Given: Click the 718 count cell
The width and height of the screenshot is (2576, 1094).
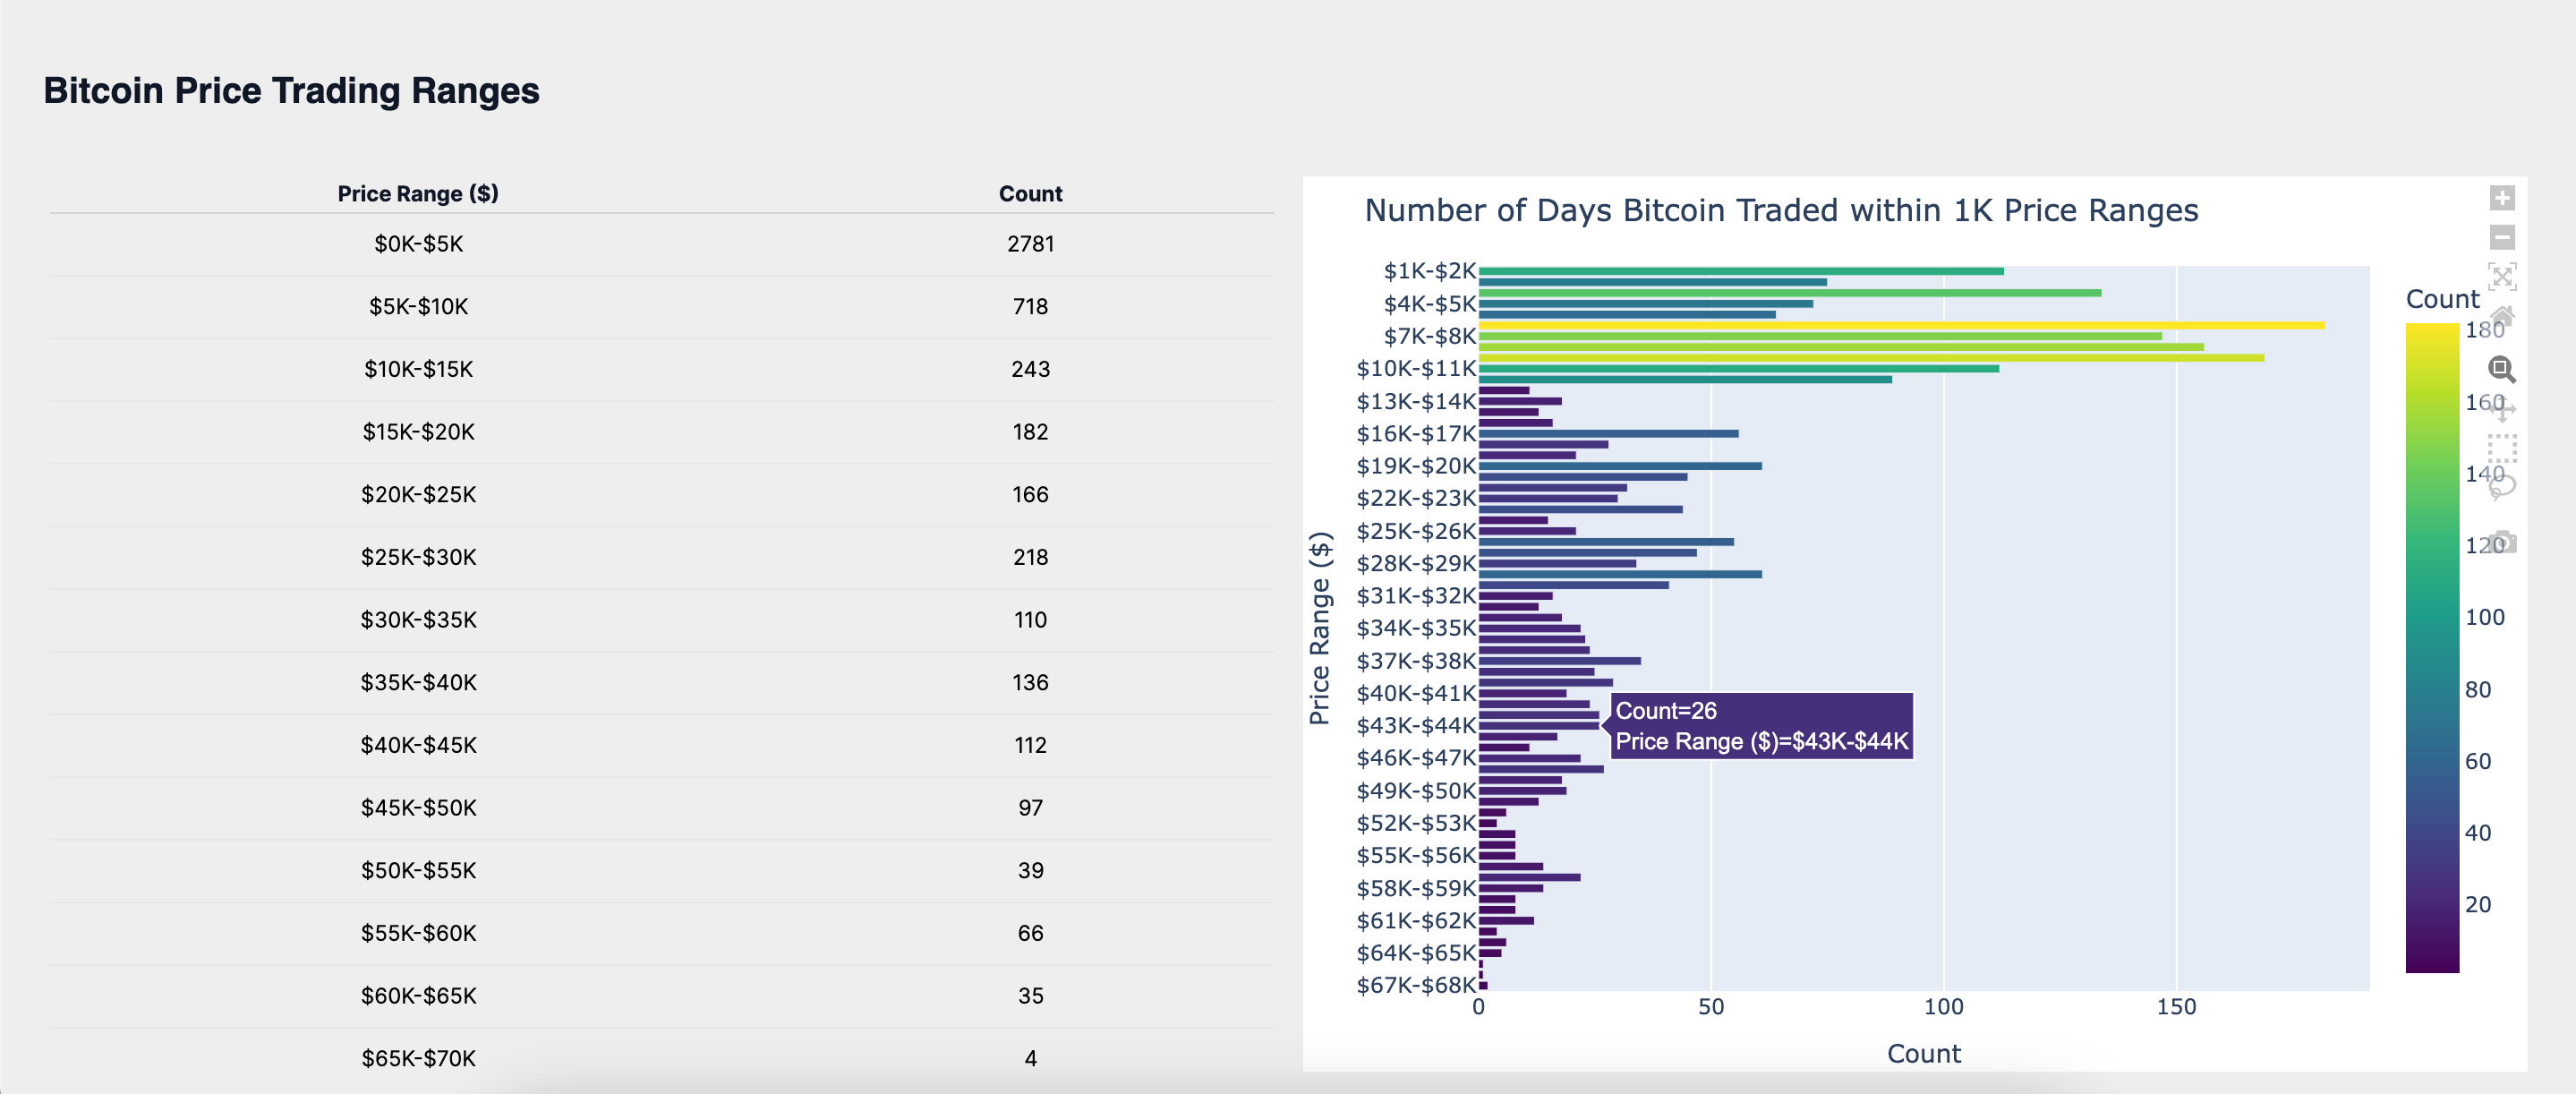Looking at the screenshot, I should click(1029, 307).
